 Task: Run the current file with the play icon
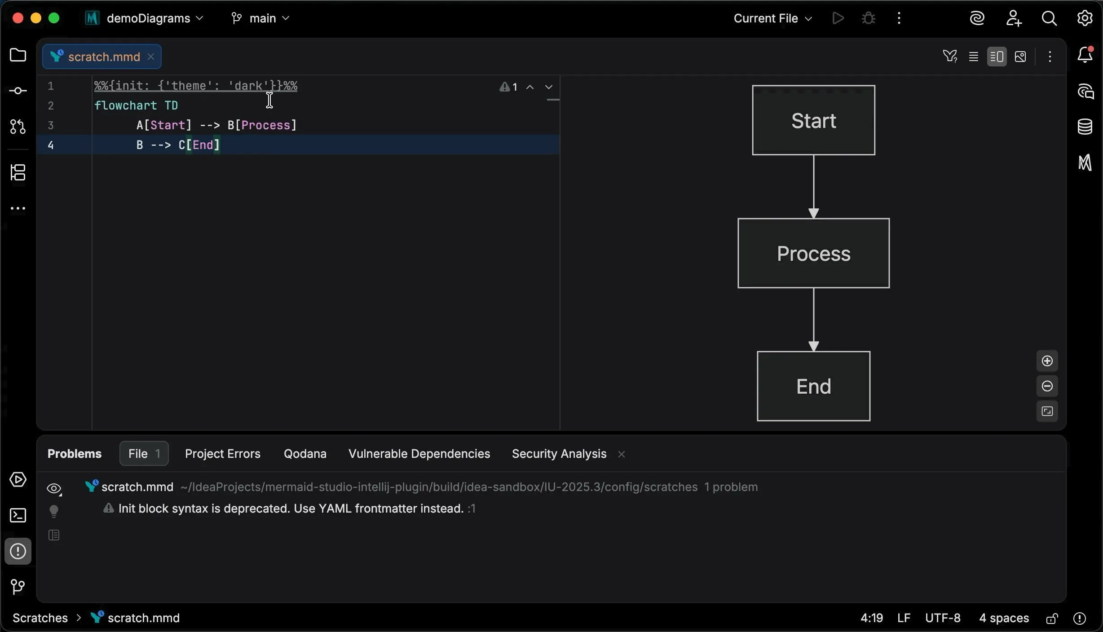point(838,18)
